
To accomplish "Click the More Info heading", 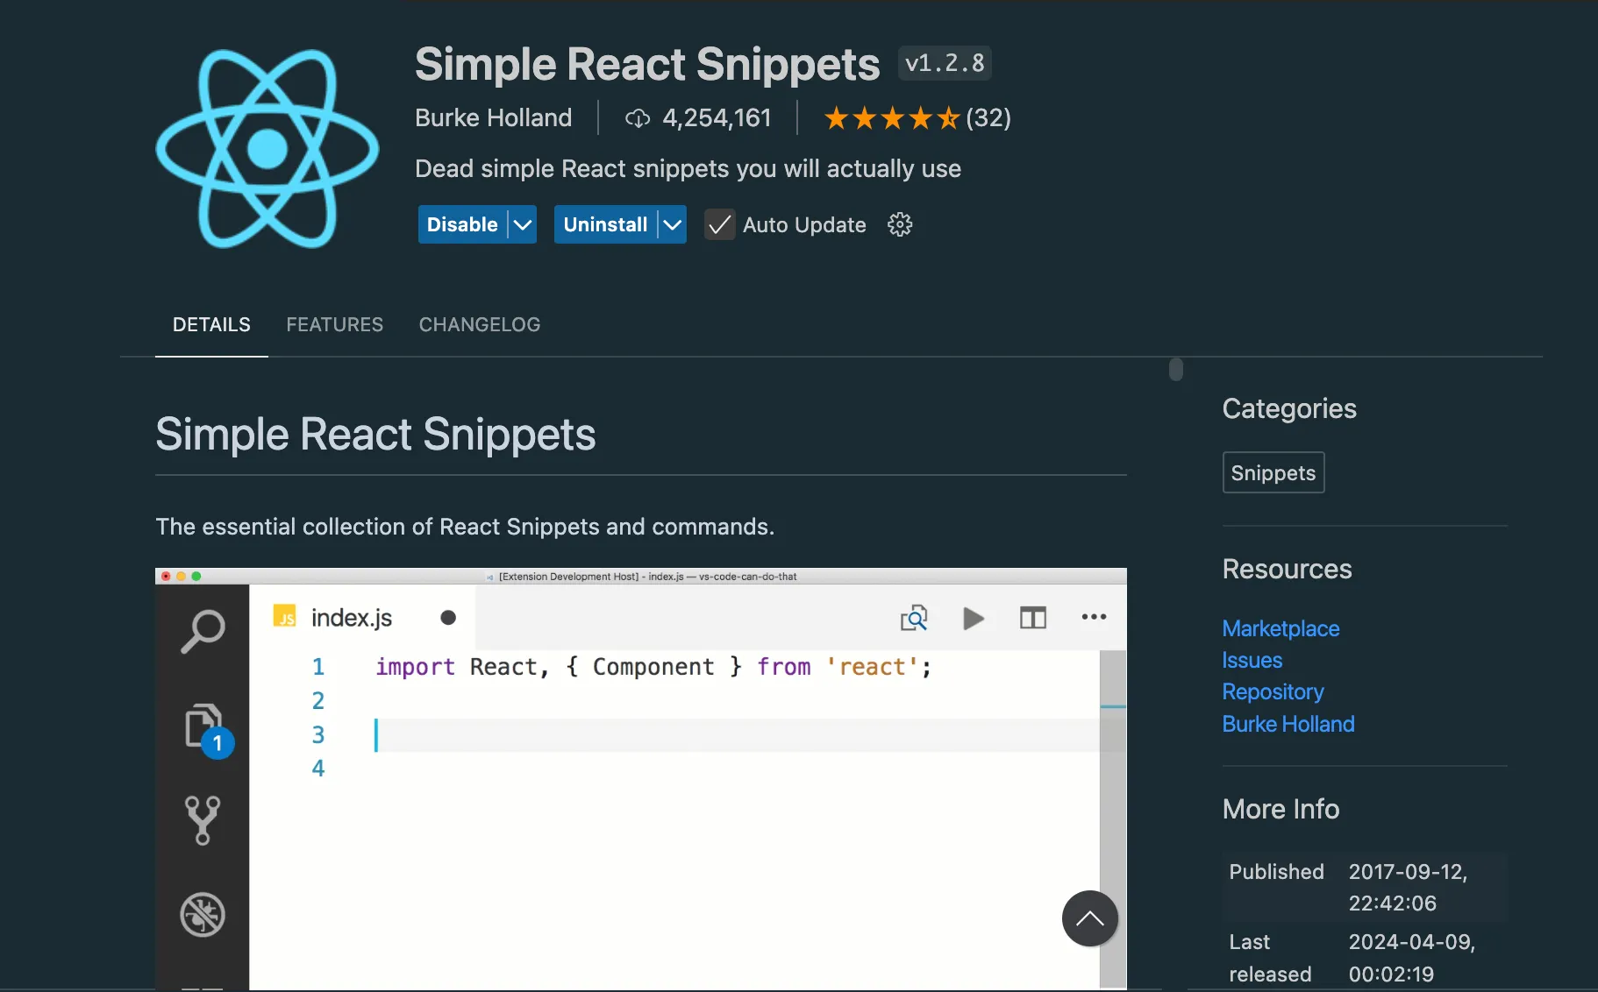I will pyautogui.click(x=1281, y=810).
